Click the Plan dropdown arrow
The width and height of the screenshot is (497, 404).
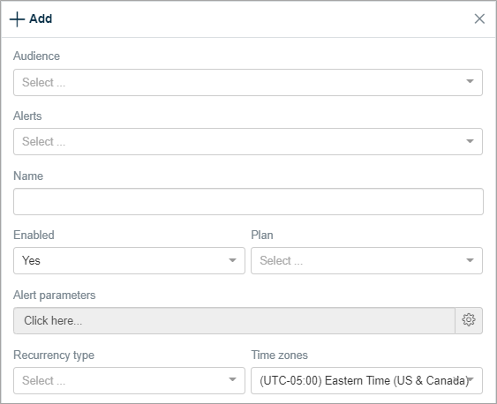(470, 260)
